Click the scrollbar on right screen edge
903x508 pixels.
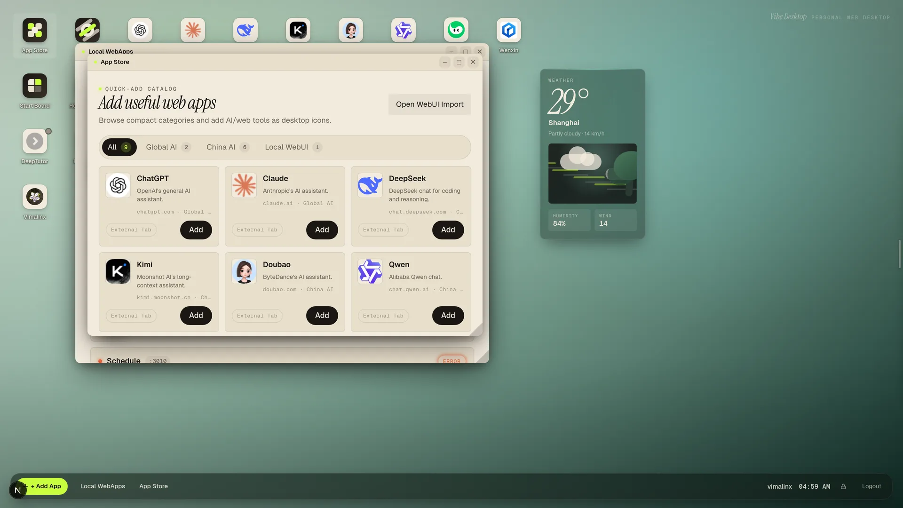900,254
